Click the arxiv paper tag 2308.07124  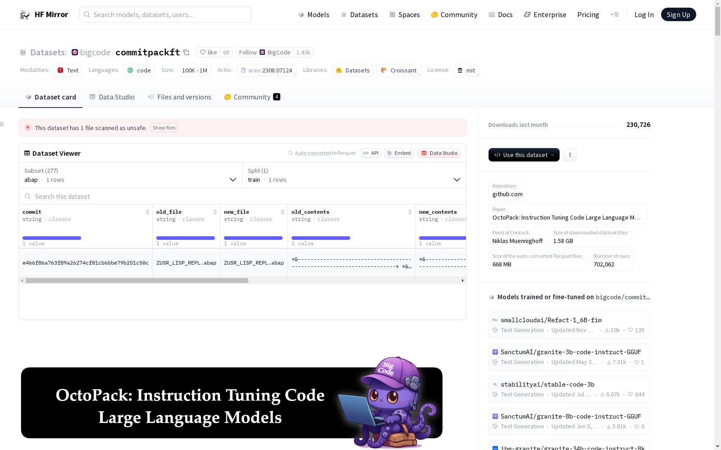266,70
